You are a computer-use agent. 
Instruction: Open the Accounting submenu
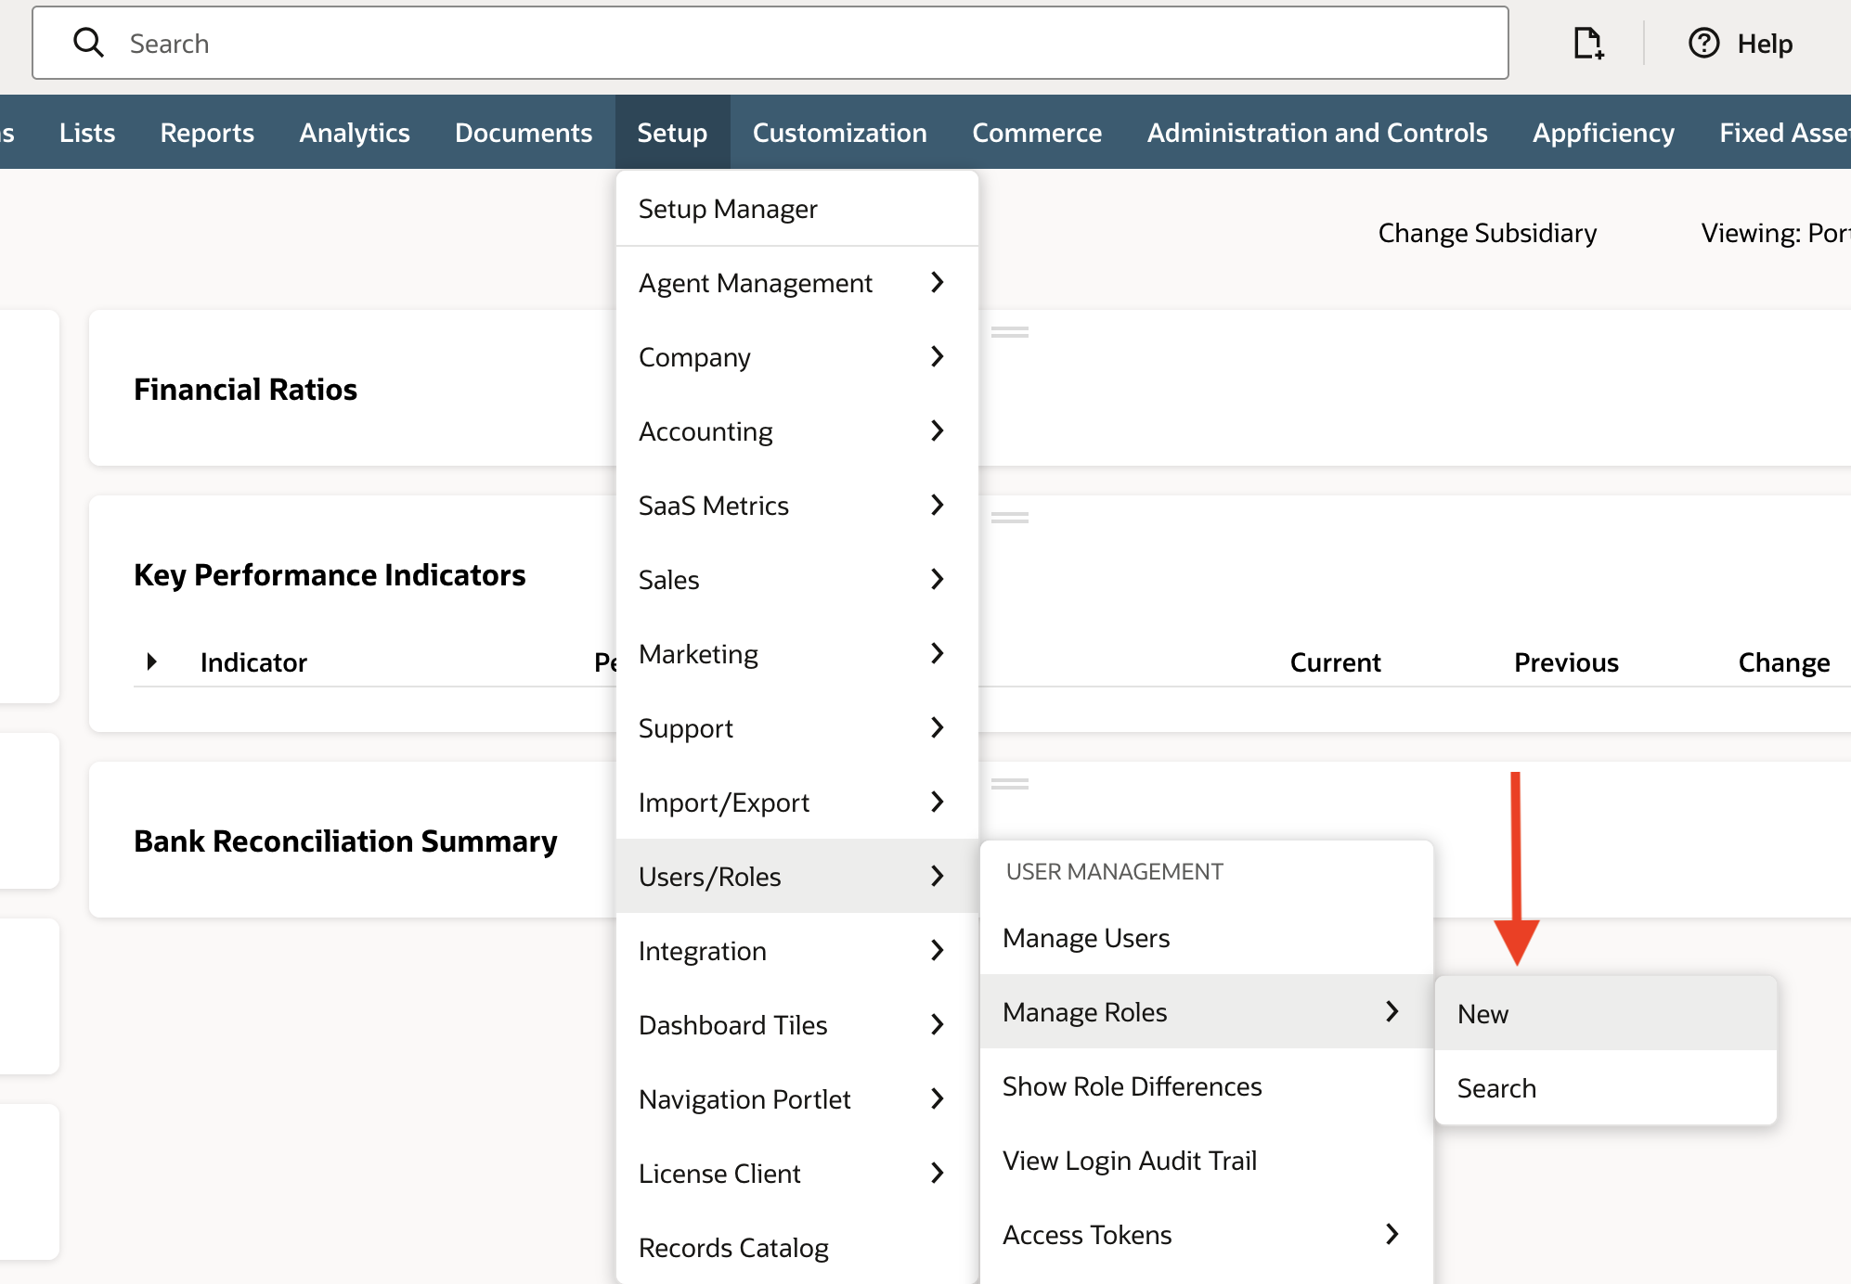797,431
